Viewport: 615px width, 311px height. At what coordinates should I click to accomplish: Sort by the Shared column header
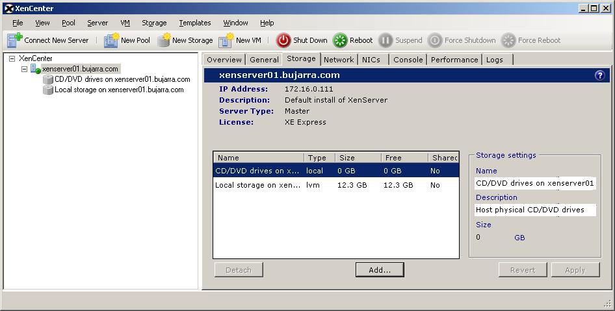point(443,158)
